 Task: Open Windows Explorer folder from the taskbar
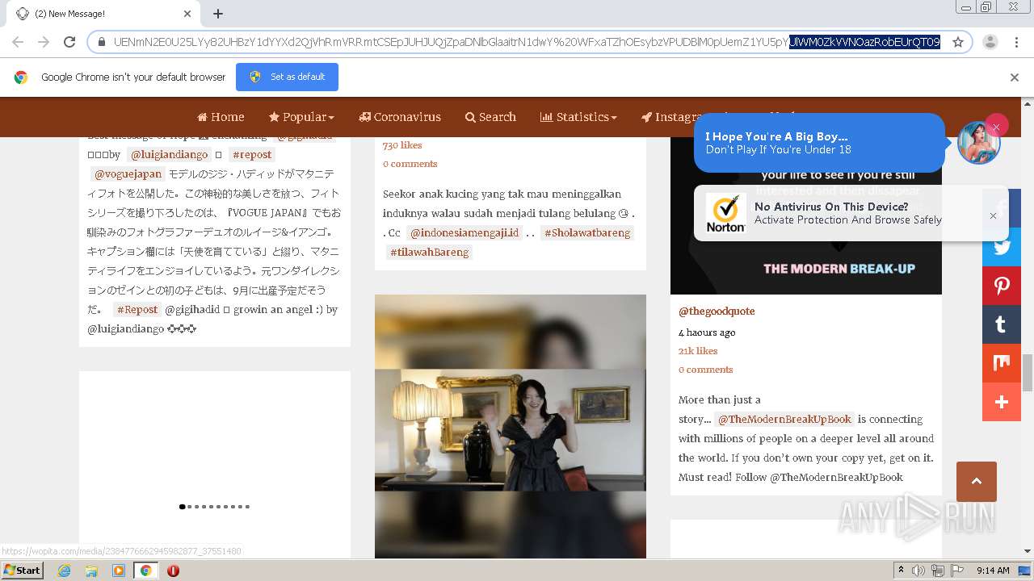91,571
